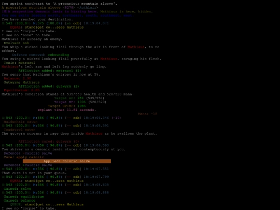This screenshot has height=210, width=280.
Task: Click the "Evolved: ash" line
Action: (17, 43)
